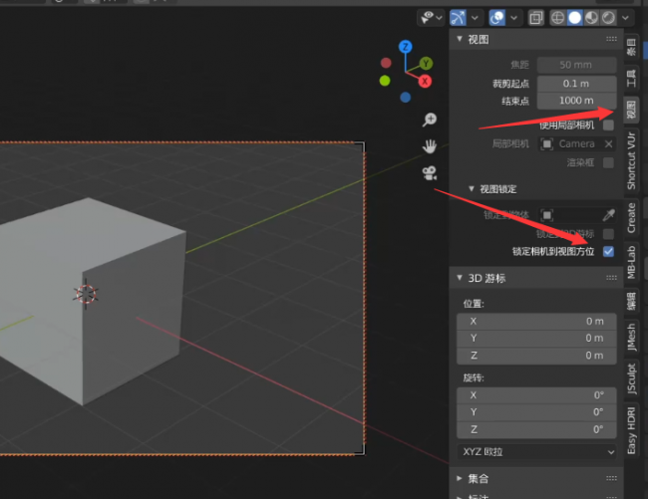
Task: Click the cursor position Z field
Action: point(536,356)
